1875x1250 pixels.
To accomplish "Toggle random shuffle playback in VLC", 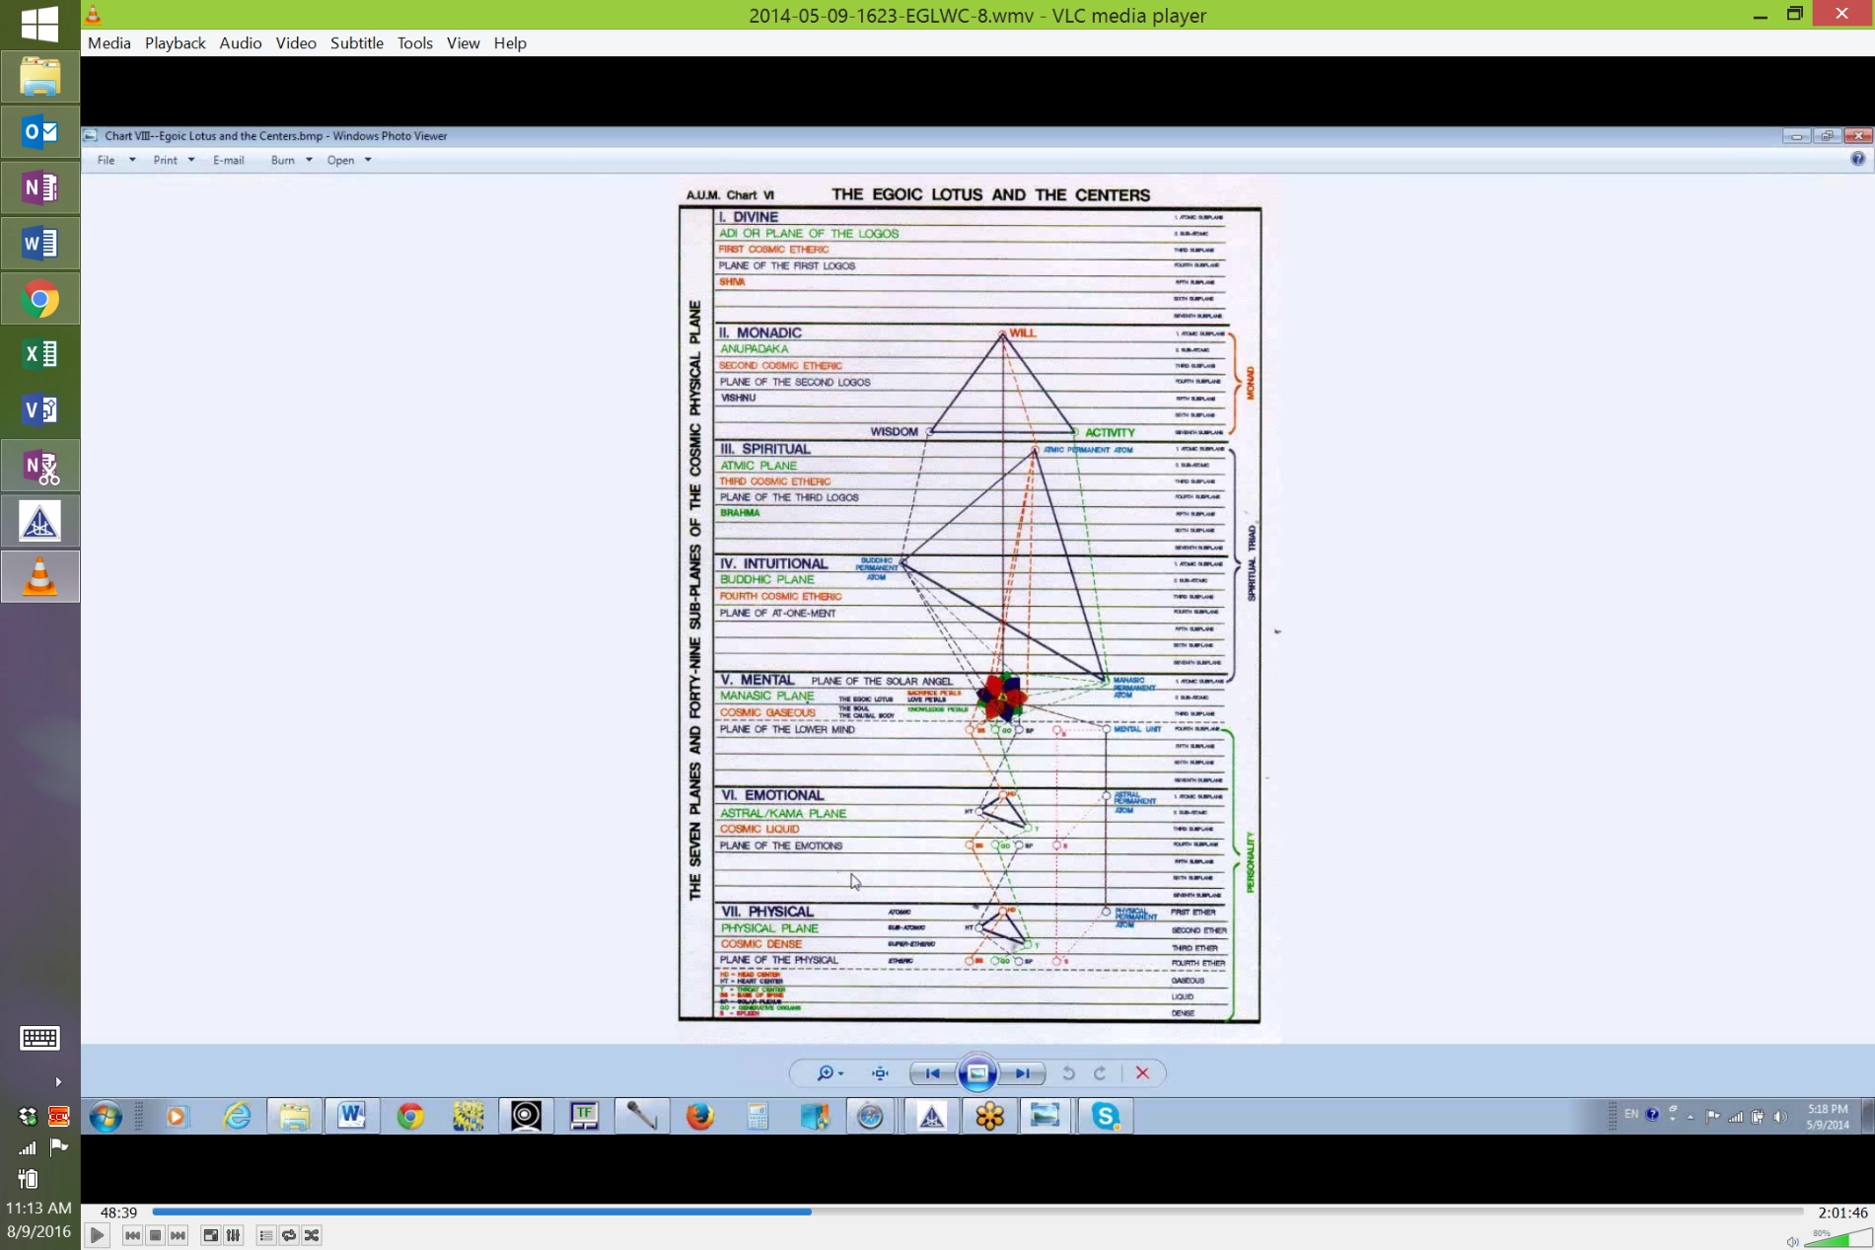I will coord(312,1235).
